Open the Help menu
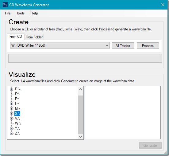 click(34, 13)
